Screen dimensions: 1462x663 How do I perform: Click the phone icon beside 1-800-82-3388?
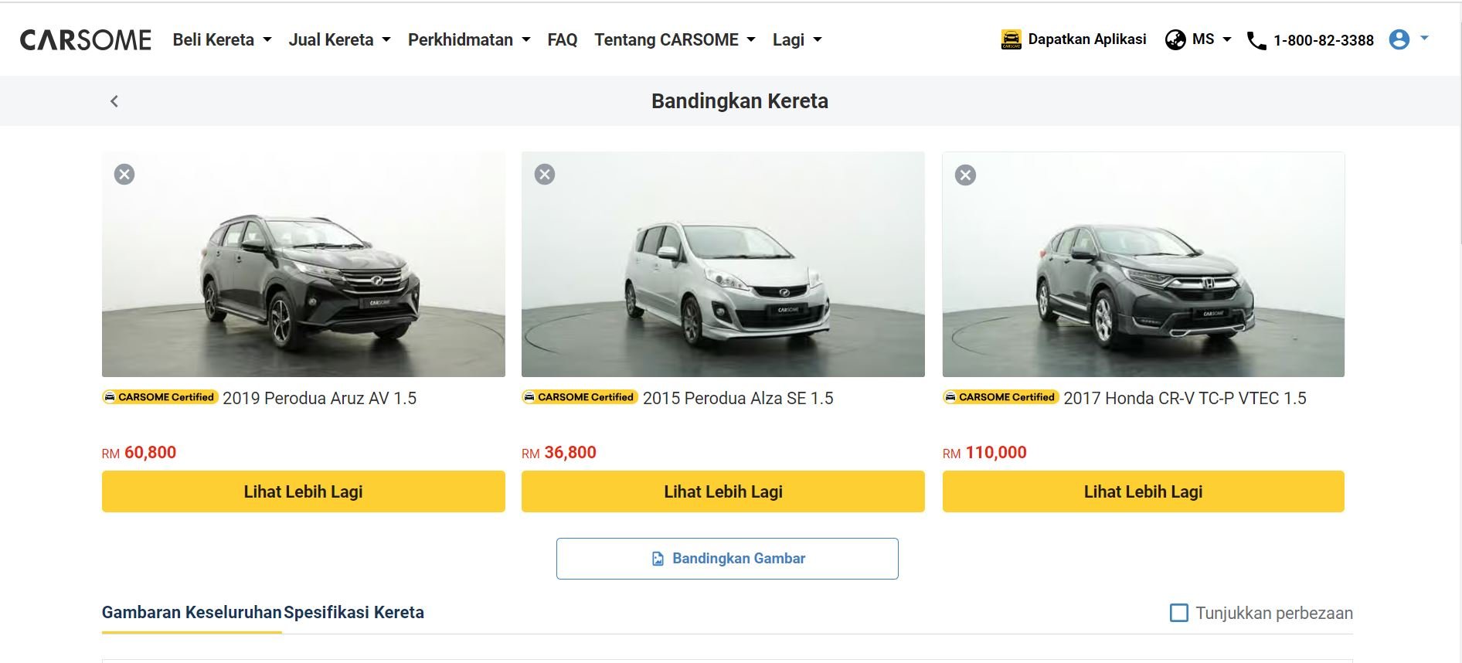point(1256,41)
